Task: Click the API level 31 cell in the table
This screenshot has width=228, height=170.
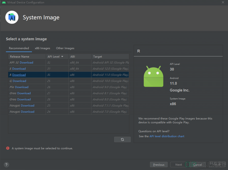Action: [x=57, y=69]
